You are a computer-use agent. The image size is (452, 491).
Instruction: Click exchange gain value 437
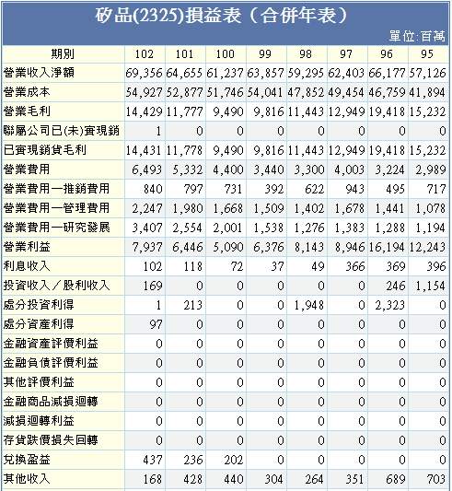pyautogui.click(x=153, y=460)
